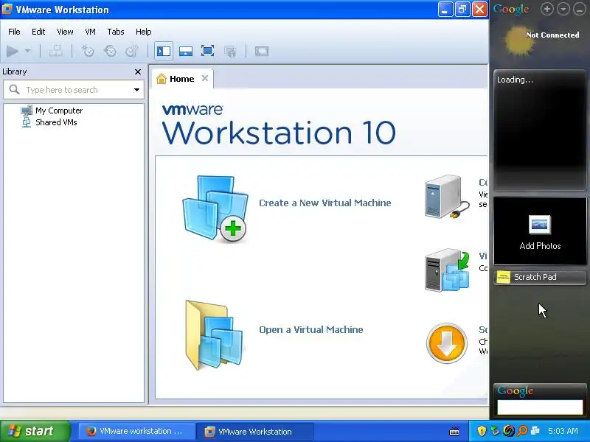
Task: Open the Edit menu
Action: pyautogui.click(x=38, y=32)
